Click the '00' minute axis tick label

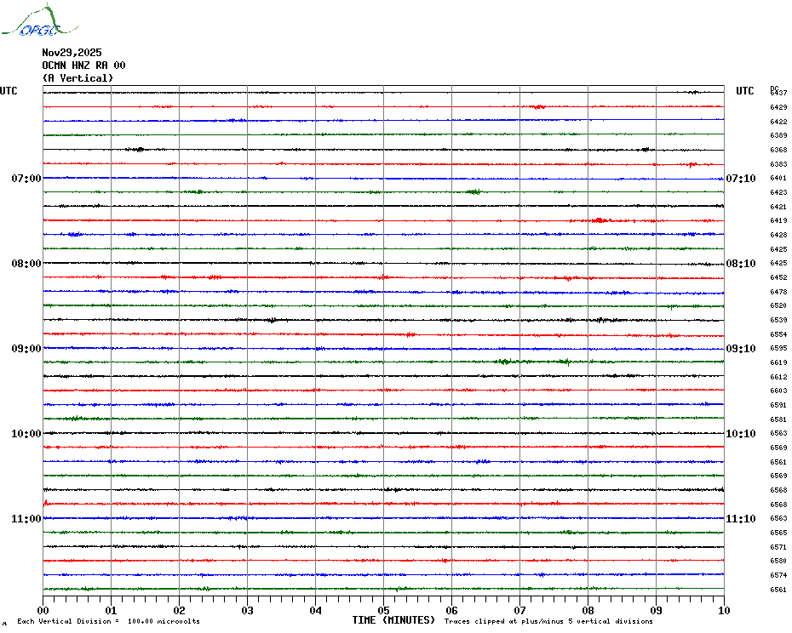(x=43, y=610)
